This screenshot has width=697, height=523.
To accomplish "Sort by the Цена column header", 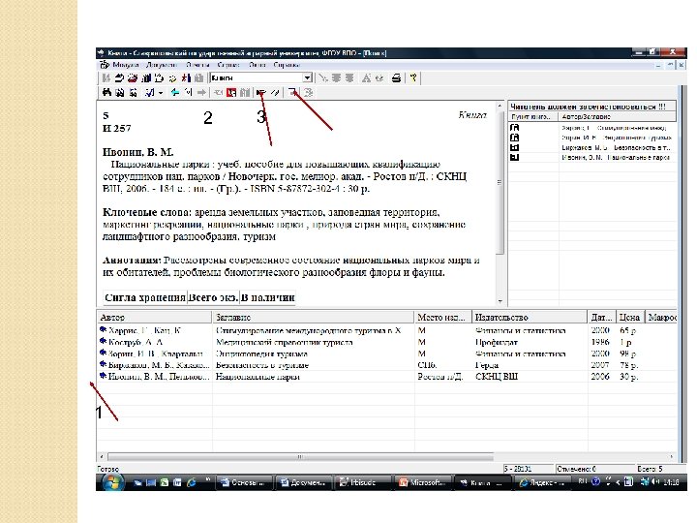I will [x=630, y=317].
